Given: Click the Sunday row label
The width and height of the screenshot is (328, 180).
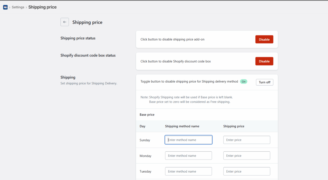Looking at the screenshot, I should [145, 140].
